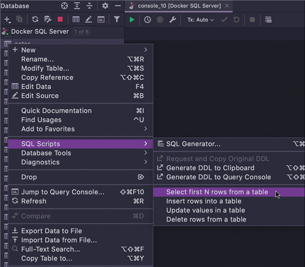Click Generate DDL to Query Console

229,177
